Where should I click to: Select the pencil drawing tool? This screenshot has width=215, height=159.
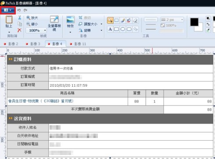pos(123,21)
